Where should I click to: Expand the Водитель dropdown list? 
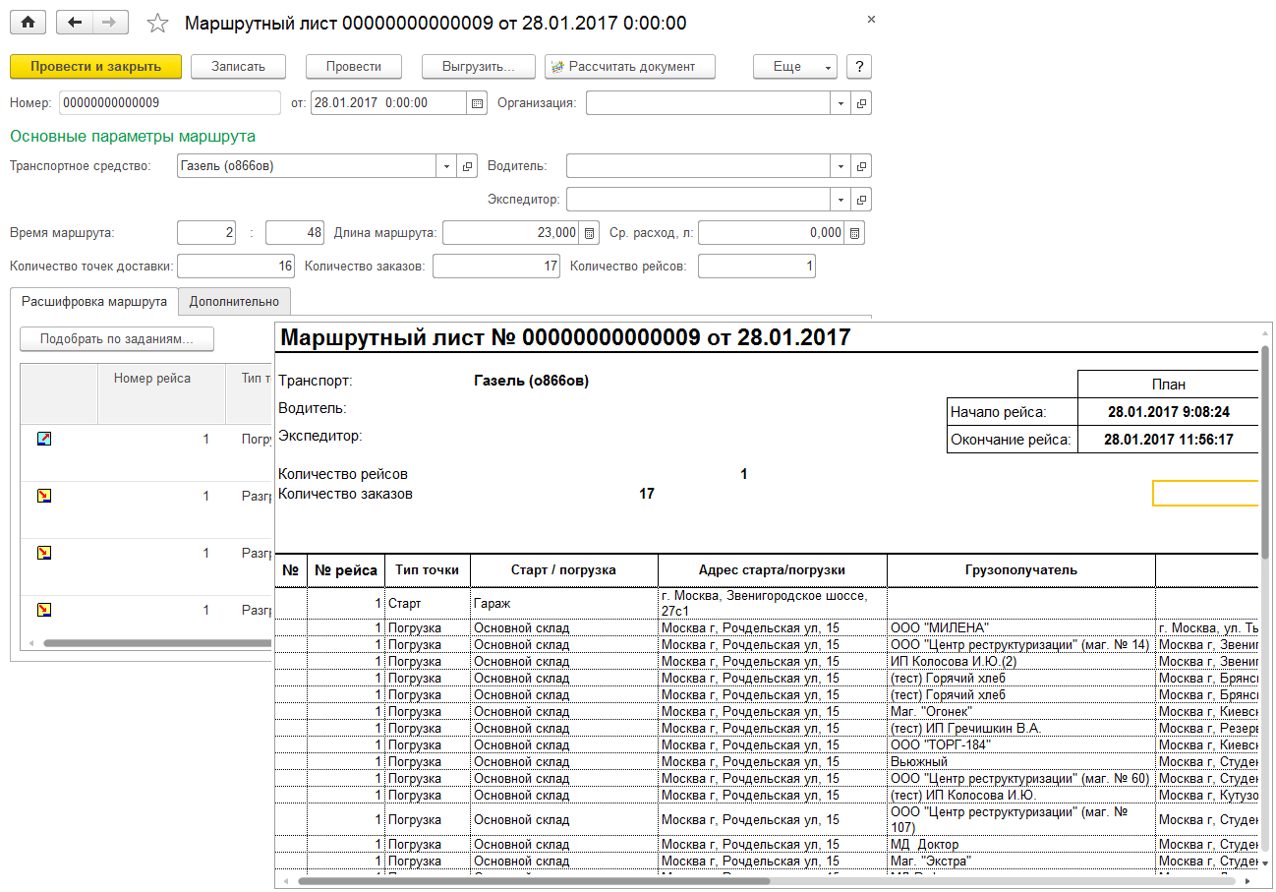pyautogui.click(x=841, y=166)
